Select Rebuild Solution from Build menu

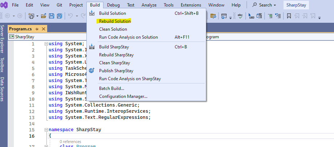115,21
